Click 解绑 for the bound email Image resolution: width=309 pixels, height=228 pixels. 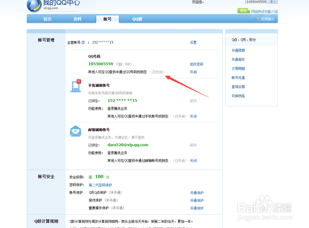pyautogui.click(x=193, y=145)
